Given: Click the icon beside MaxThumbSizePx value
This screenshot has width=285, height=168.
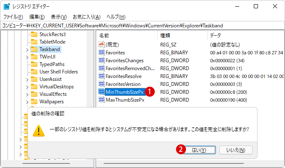Looking at the screenshot, I should pos(102,100).
